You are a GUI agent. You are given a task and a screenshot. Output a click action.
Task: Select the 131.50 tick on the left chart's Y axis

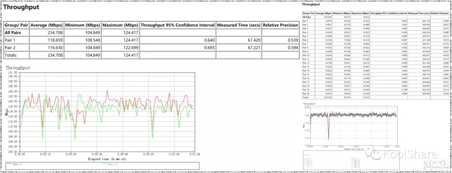pyautogui.click(x=13, y=73)
